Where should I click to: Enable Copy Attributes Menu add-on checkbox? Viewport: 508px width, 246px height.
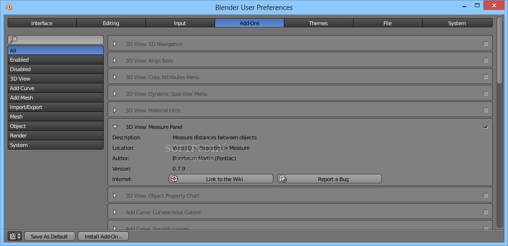[486, 77]
